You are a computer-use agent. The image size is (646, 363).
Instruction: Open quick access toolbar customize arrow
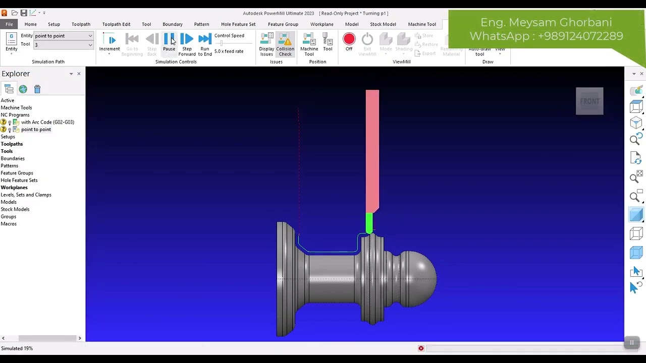coord(44,13)
